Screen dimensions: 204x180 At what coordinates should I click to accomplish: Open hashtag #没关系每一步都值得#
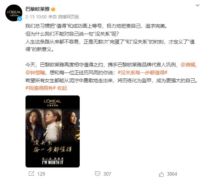point(142,73)
